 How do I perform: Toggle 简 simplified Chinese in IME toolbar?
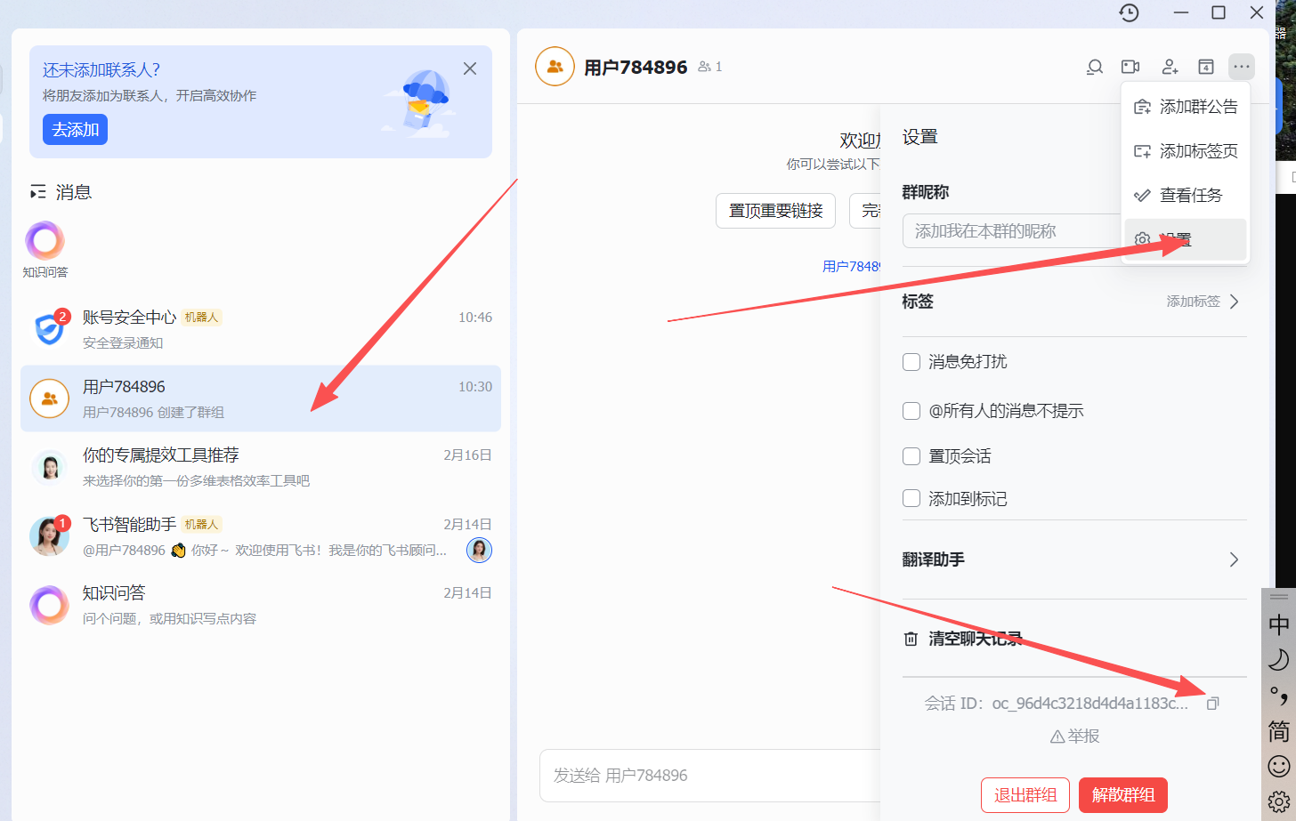tap(1279, 731)
